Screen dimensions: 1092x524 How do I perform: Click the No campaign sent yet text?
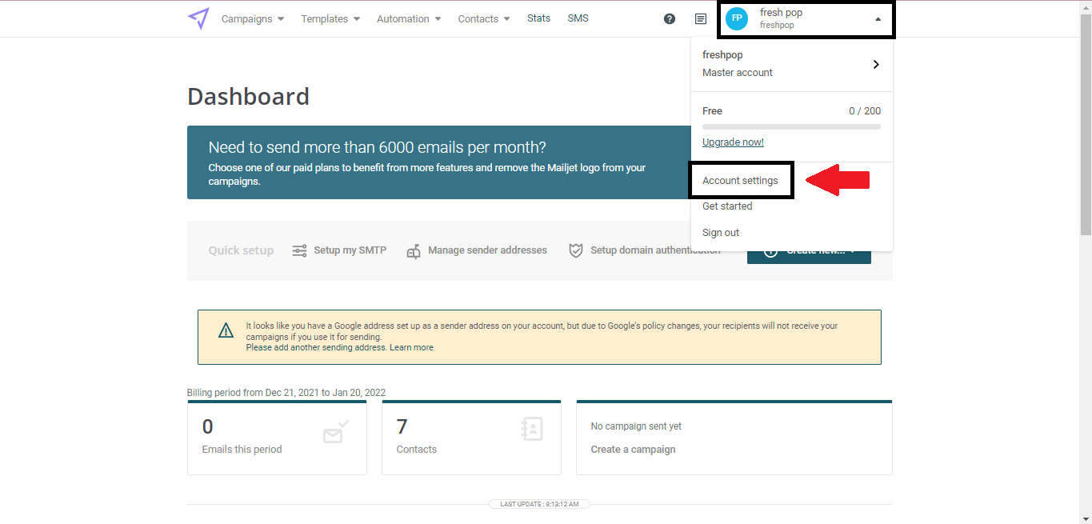point(636,426)
